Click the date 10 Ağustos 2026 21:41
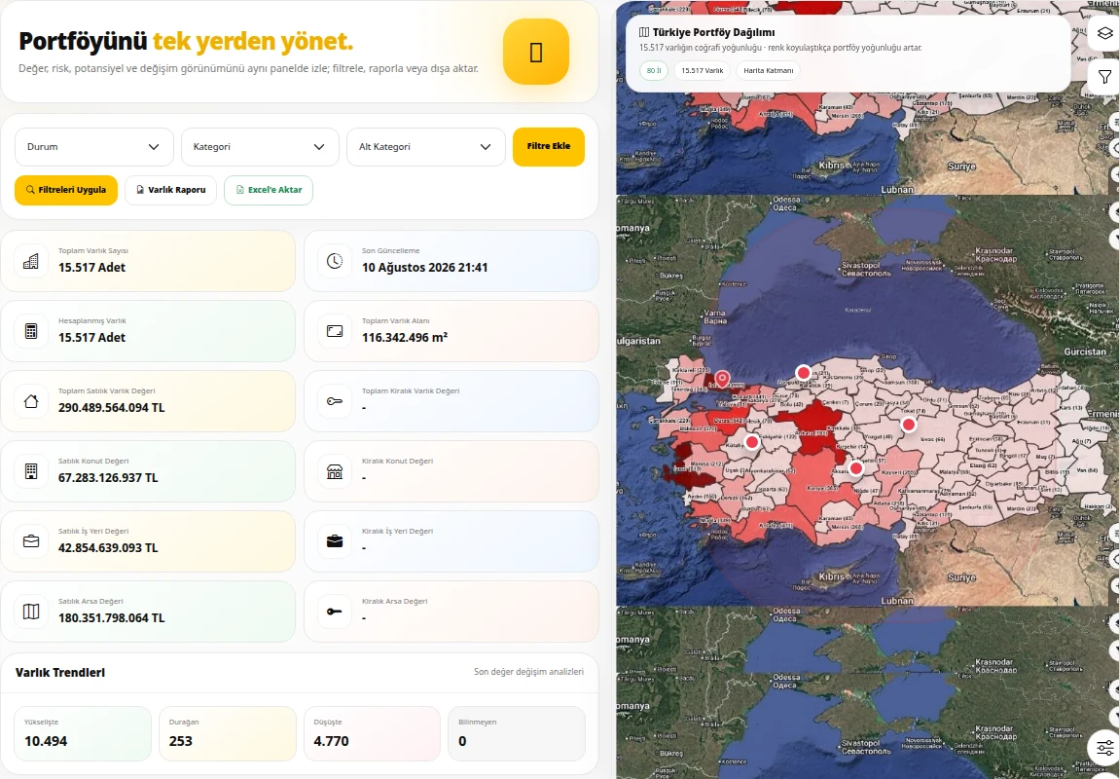Screen dimensions: 1119x779 coord(424,268)
